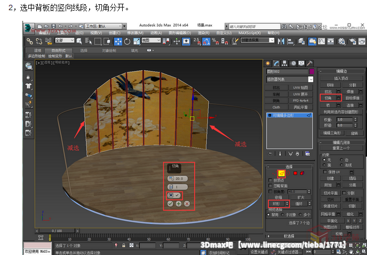Click the 环形 ring select button
Image resolution: width=367 pixels, height=255 pixels.
276,204
